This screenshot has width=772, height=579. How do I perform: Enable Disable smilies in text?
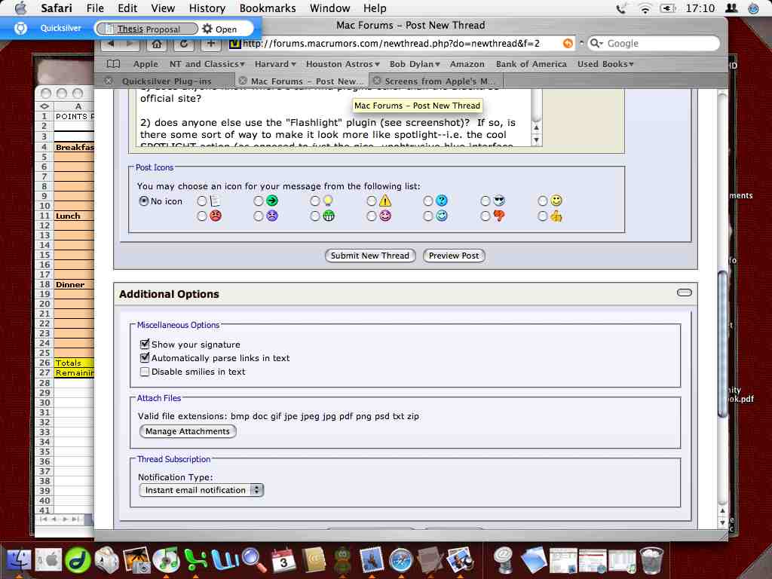pos(144,370)
